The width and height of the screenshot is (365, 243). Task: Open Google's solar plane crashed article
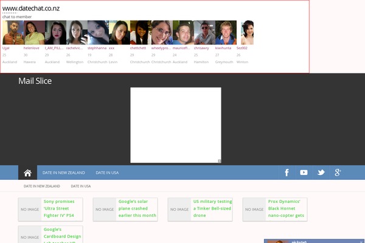tap(137, 208)
